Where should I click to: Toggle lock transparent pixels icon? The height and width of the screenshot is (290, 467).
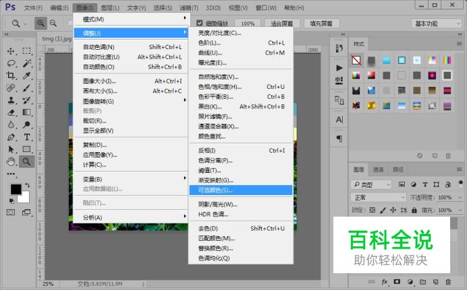click(x=373, y=210)
